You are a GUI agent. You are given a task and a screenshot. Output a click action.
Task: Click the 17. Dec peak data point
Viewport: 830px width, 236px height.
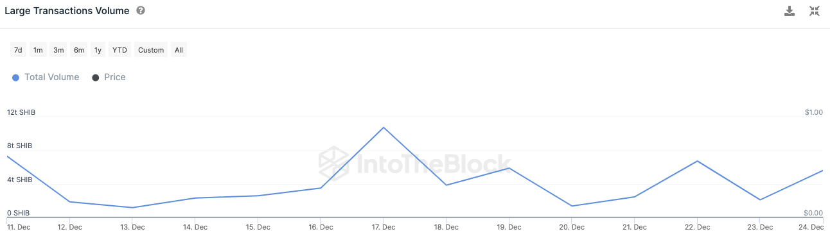point(384,128)
